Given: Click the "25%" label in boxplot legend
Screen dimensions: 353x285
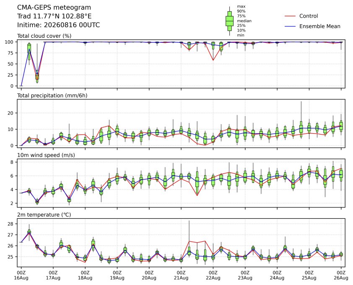Looking at the screenshot, I should pos(241,26).
